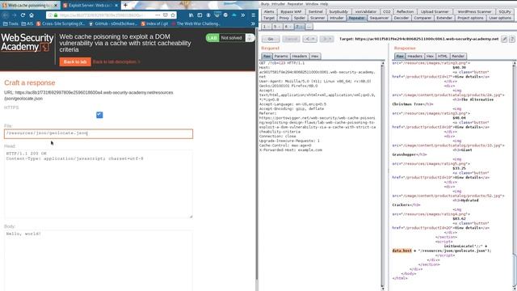Select Repeater request tab 5
The image size is (517, 291).
tap(276, 27)
